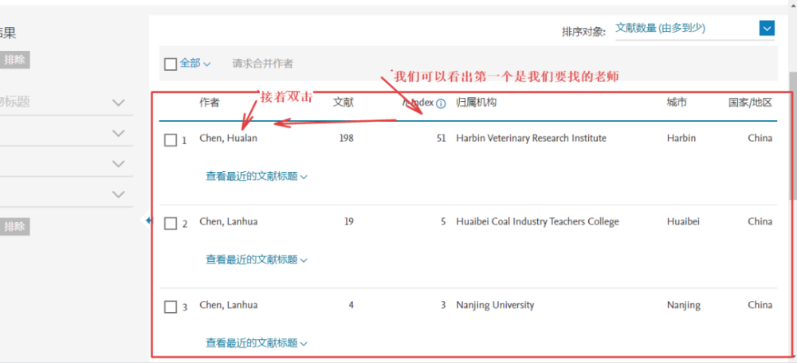
Task: Click the upper 排除 button in sidebar
Action: pos(14,60)
